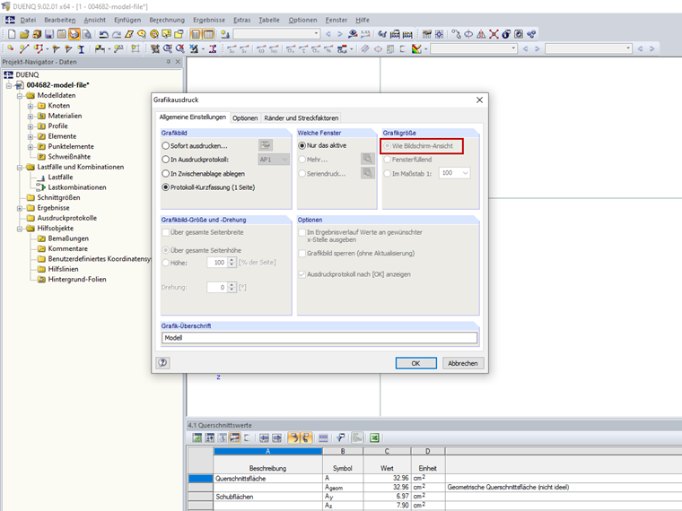Toggle Grafikbild sperren checkbox
This screenshot has width=682, height=511.
[x=302, y=254]
